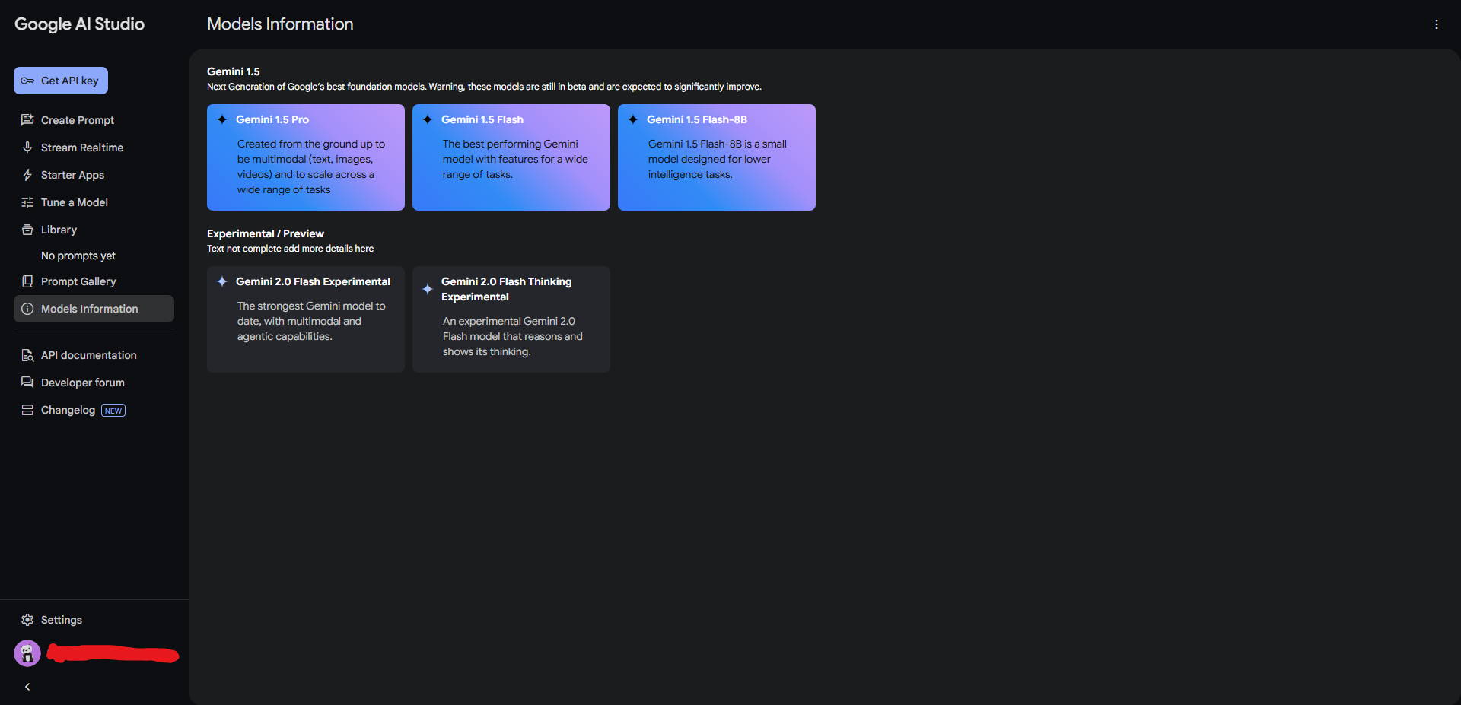Open the three-dot more options menu
1461x705 pixels.
pos(1437,24)
